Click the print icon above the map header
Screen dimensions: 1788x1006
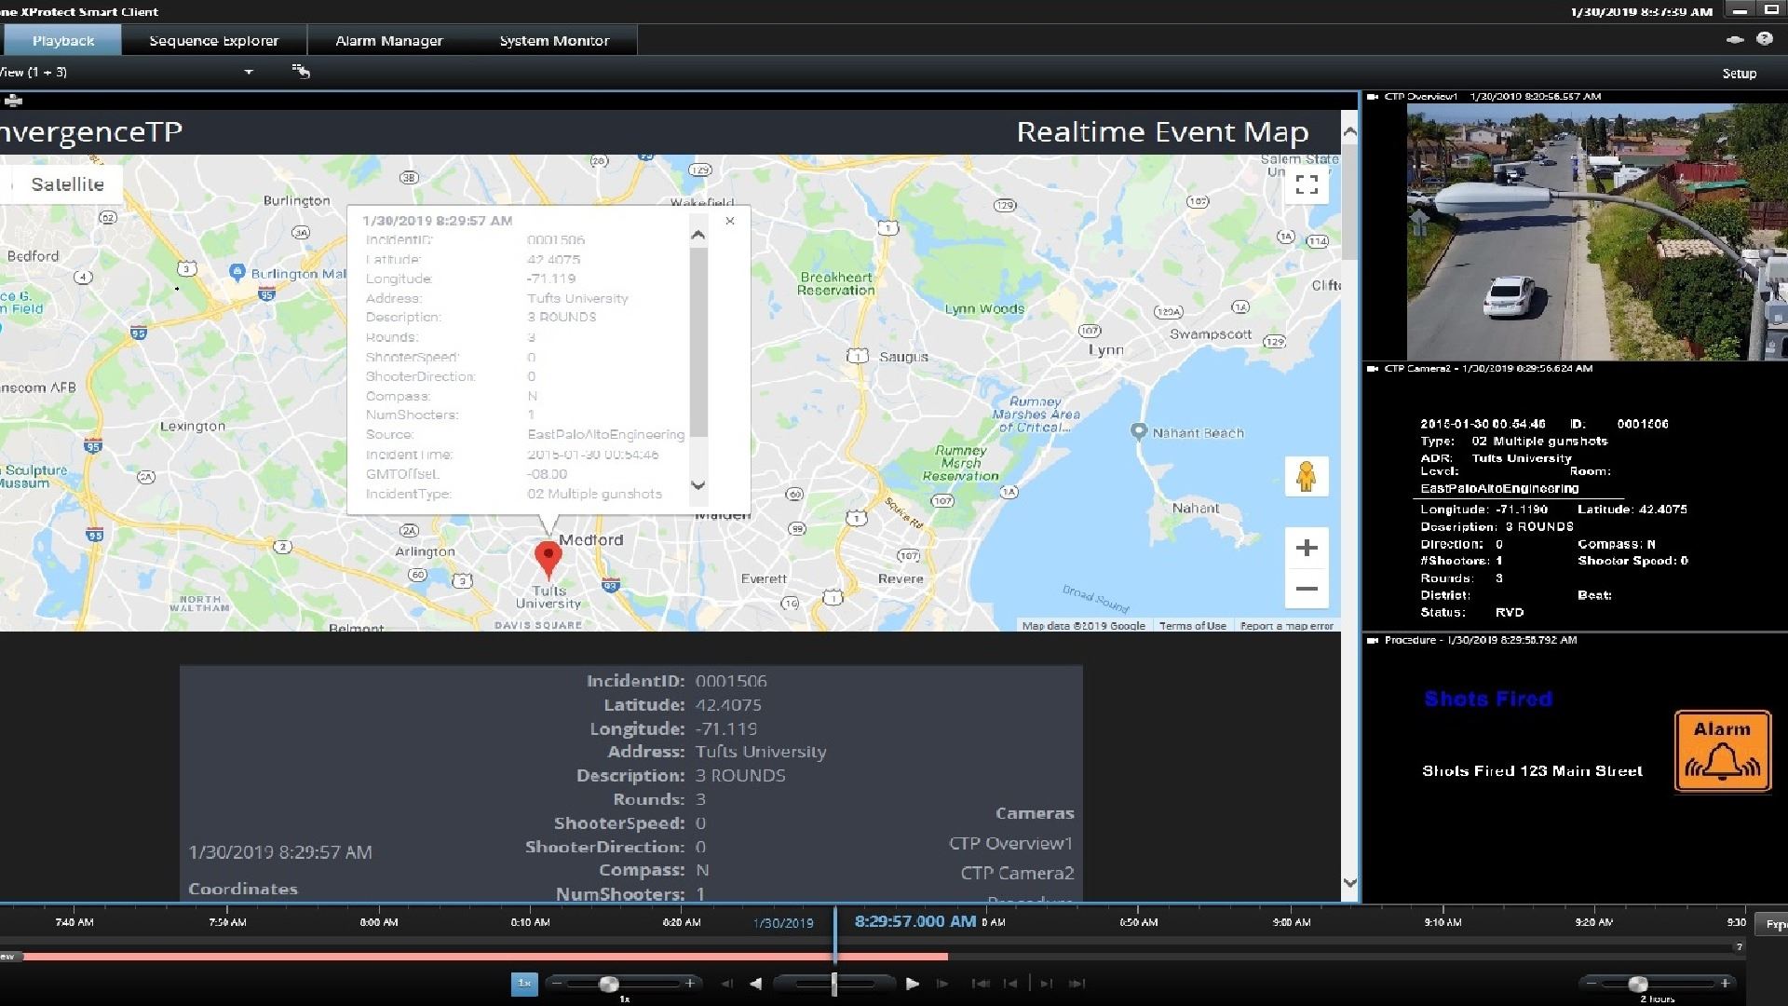tap(13, 101)
